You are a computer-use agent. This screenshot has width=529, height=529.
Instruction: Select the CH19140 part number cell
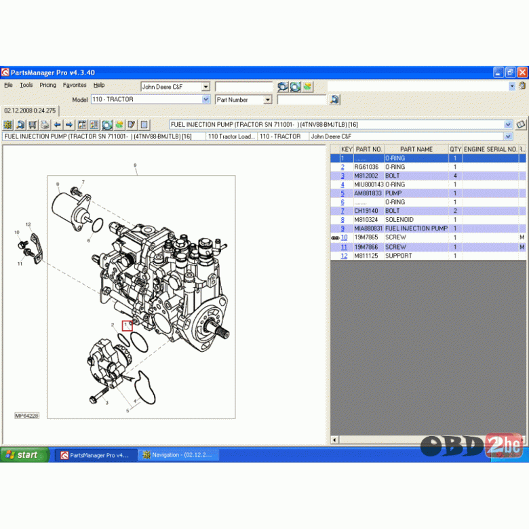pos(369,211)
